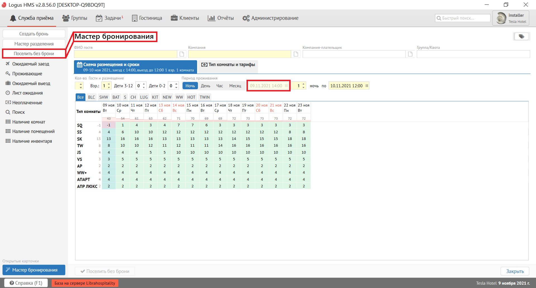This screenshot has width=536, height=288.
Task: Select the Ночь stay period option
Action: pos(190,86)
